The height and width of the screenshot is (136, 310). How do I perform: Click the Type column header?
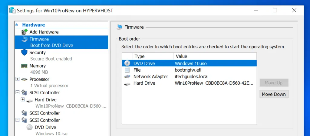click(x=140, y=56)
